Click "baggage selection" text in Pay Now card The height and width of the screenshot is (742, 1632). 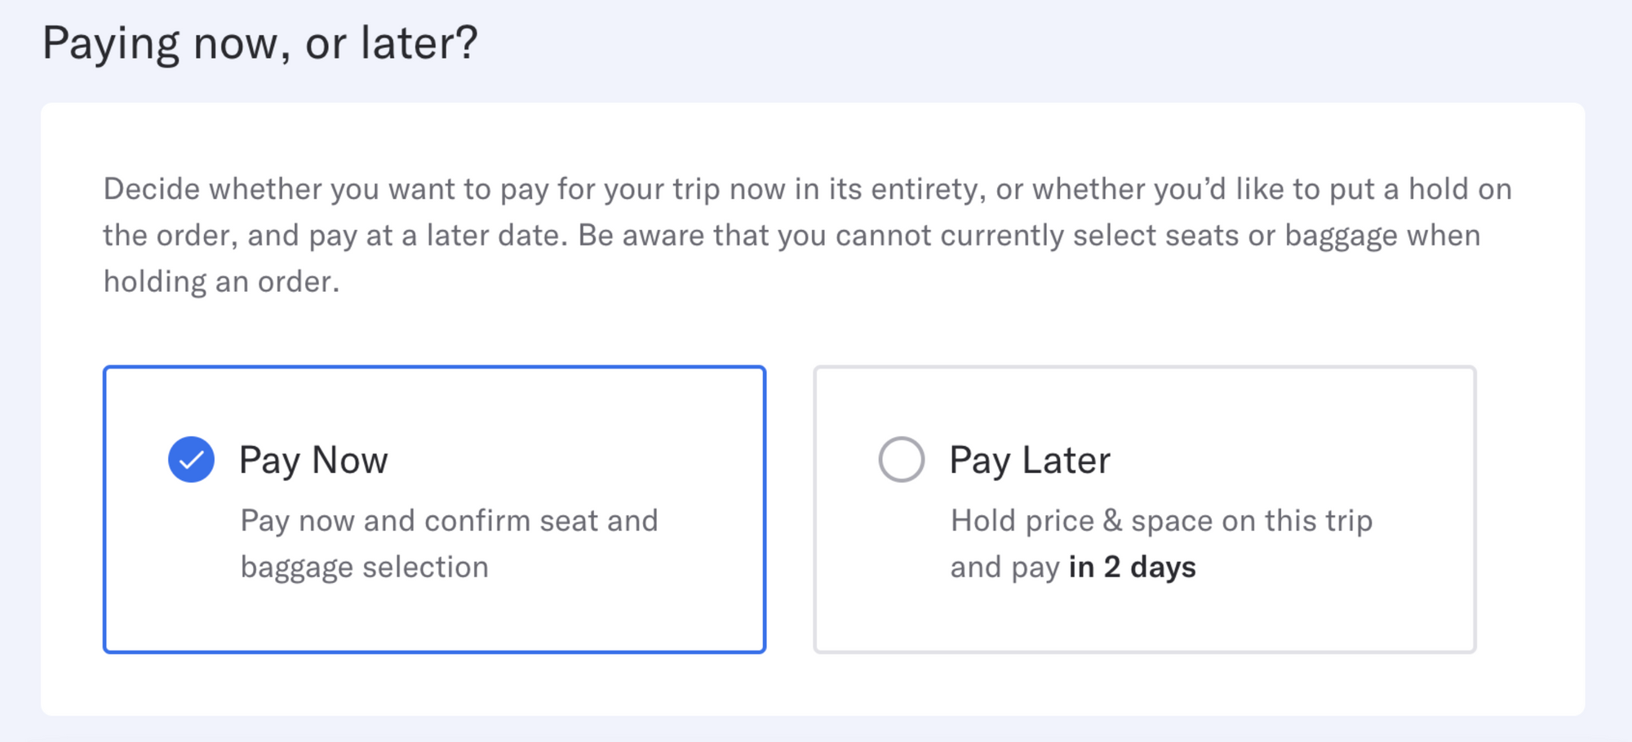click(364, 567)
